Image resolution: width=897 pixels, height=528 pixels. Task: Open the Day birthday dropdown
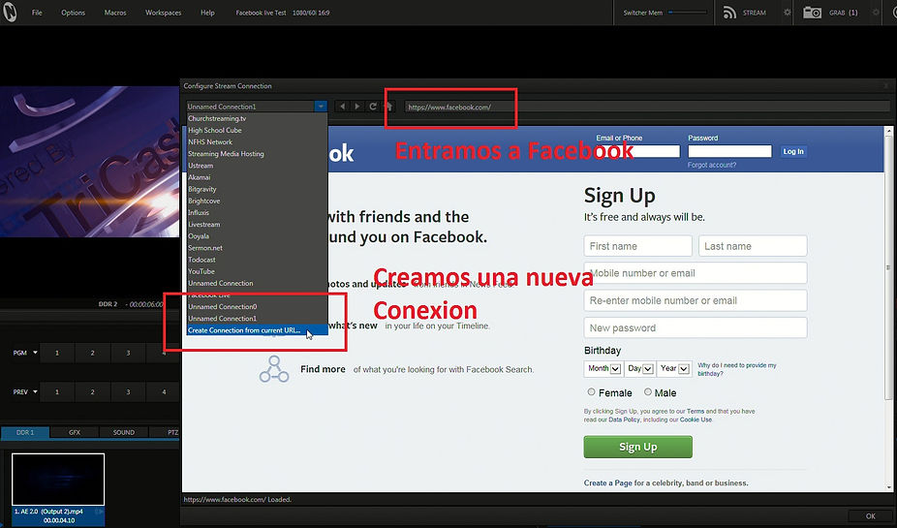[x=640, y=368]
